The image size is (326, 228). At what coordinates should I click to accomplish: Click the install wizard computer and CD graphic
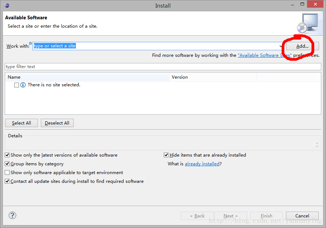[x=307, y=23]
